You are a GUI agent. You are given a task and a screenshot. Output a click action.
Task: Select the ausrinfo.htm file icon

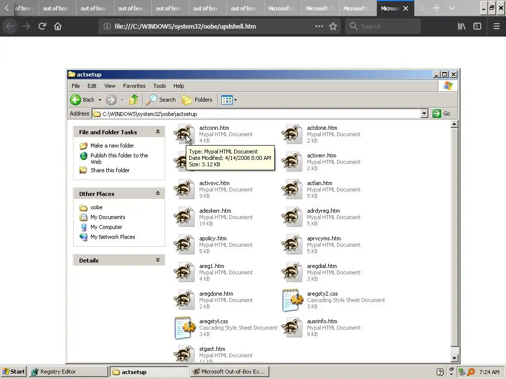point(292,328)
